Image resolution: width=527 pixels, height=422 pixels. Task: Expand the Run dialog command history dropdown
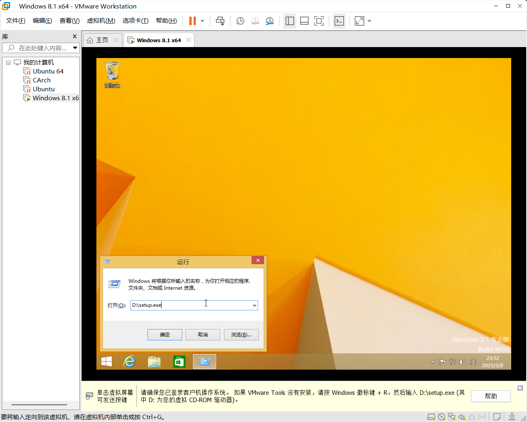(254, 305)
